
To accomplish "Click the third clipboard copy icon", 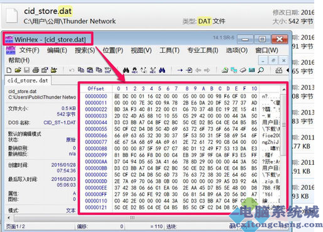I will [x=99, y=70].
